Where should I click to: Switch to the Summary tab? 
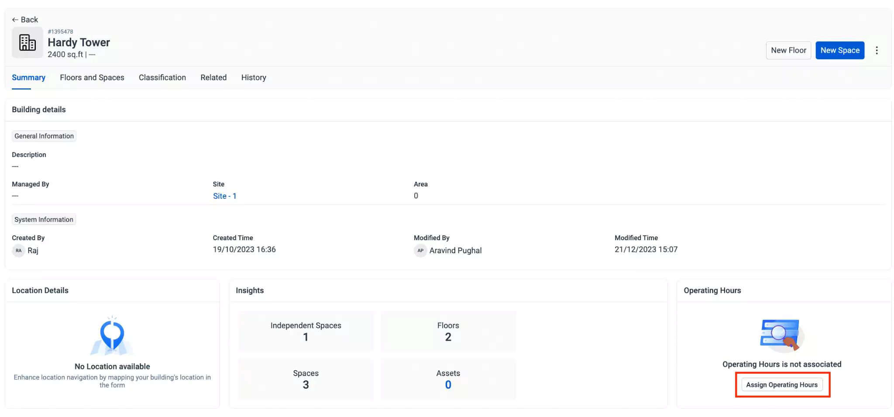pos(28,78)
